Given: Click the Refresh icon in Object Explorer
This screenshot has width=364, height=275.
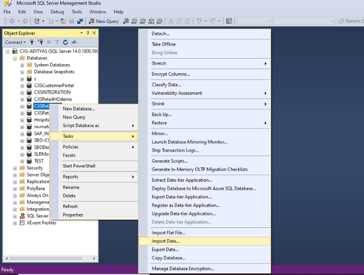Looking at the screenshot, I should click(66, 42).
